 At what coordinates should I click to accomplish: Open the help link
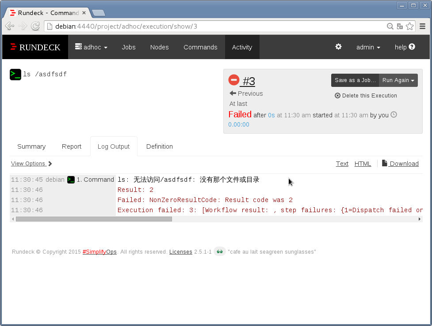[x=405, y=47]
